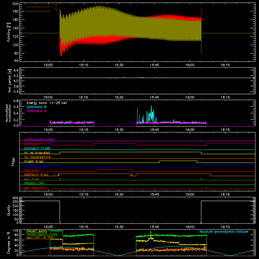
Task: Click 15:30 tick under the Flags plot
Action: click(x=119, y=195)
